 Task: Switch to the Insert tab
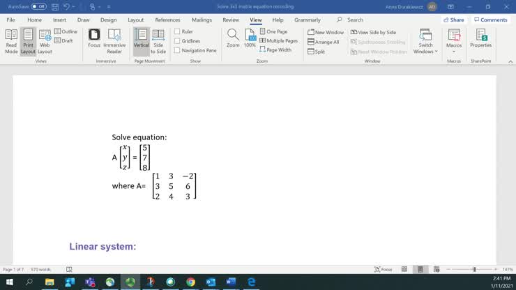click(x=59, y=20)
